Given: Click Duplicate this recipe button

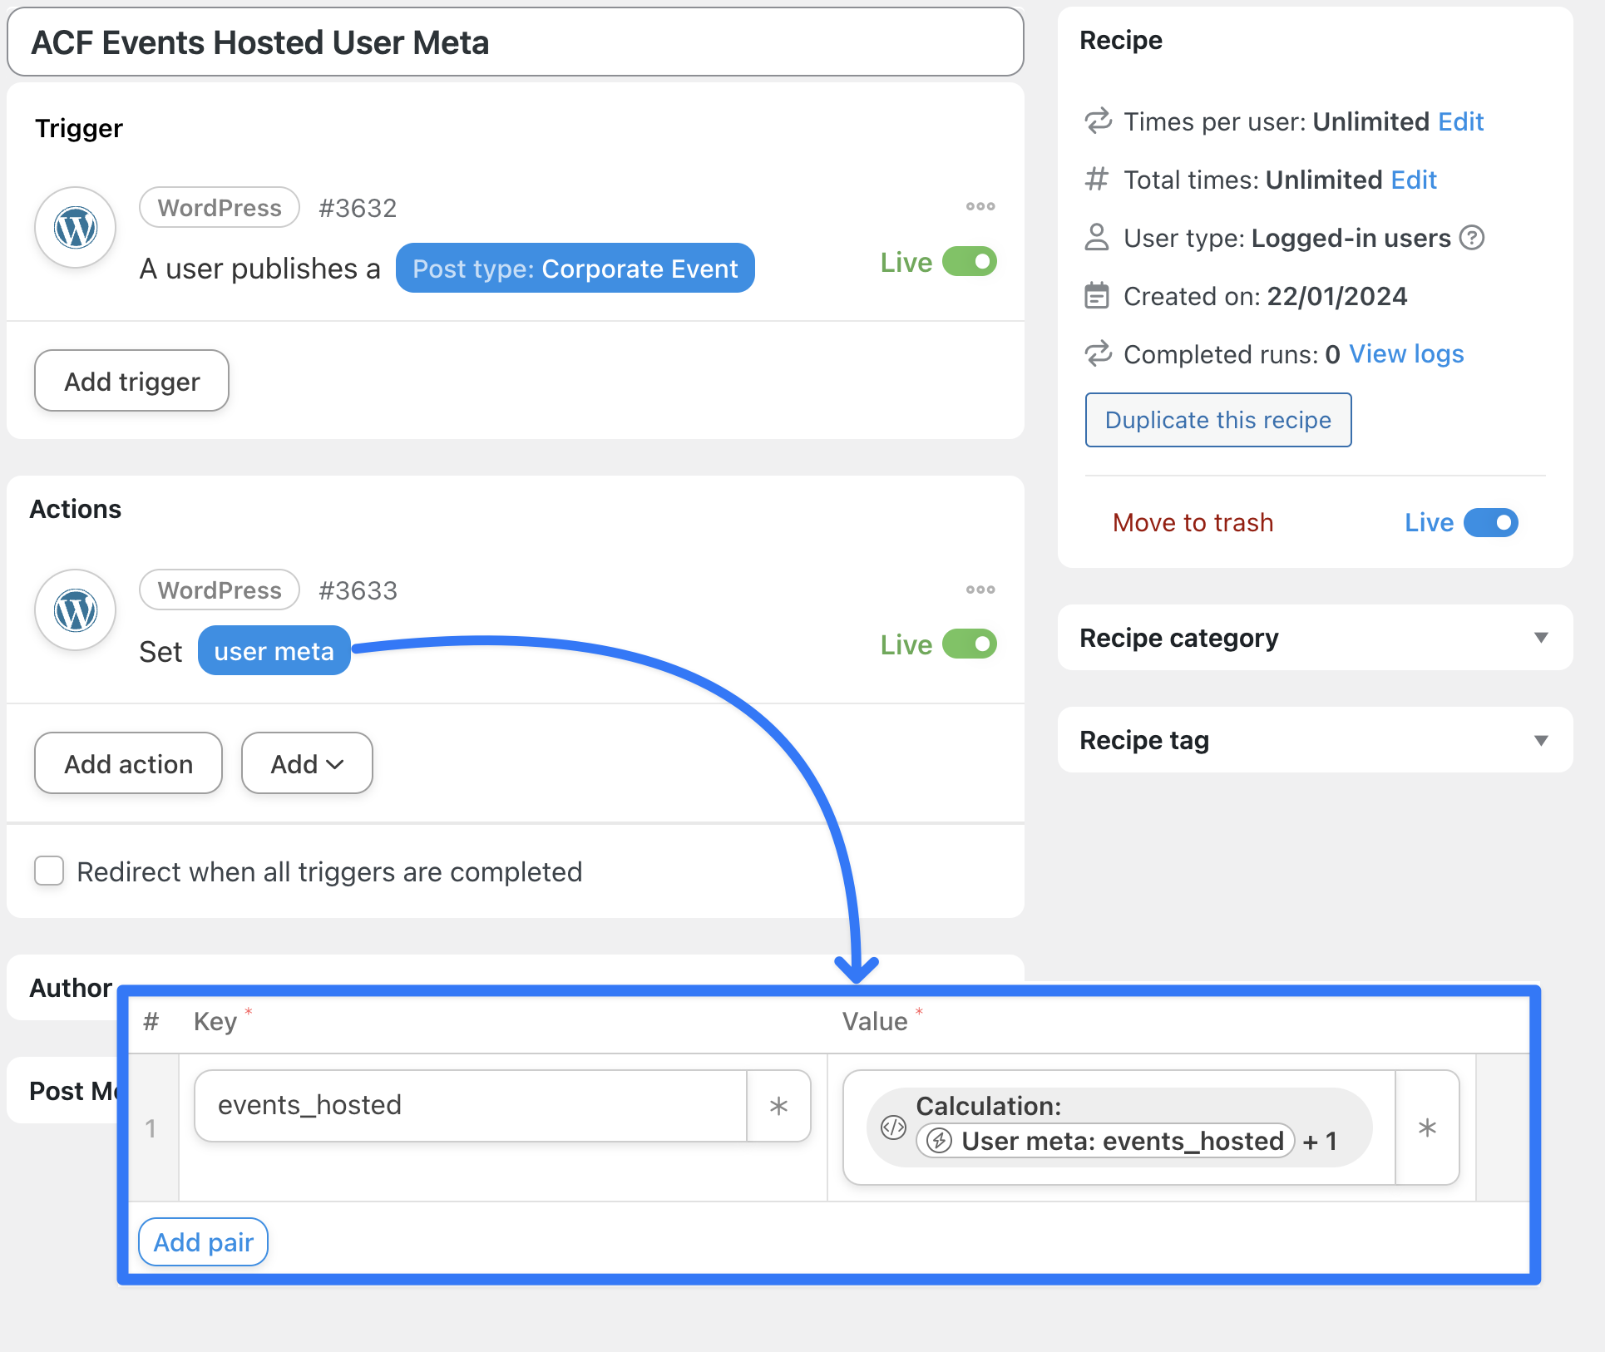Looking at the screenshot, I should pos(1217,420).
